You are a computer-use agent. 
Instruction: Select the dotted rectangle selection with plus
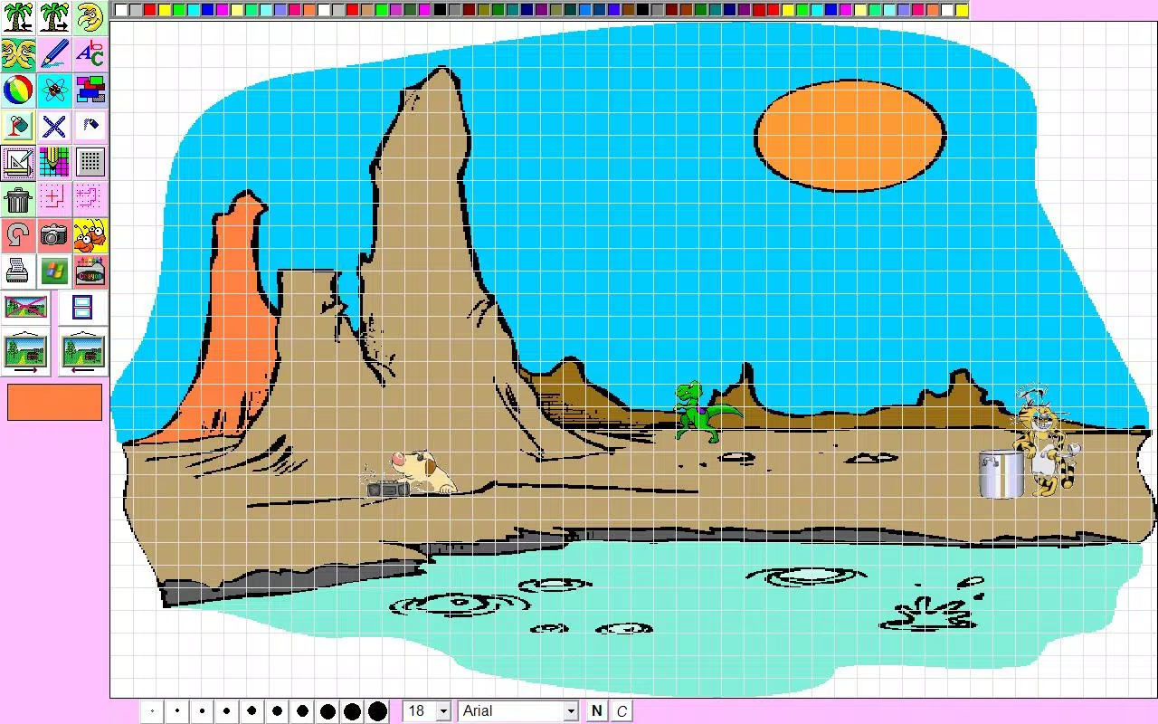point(54,198)
